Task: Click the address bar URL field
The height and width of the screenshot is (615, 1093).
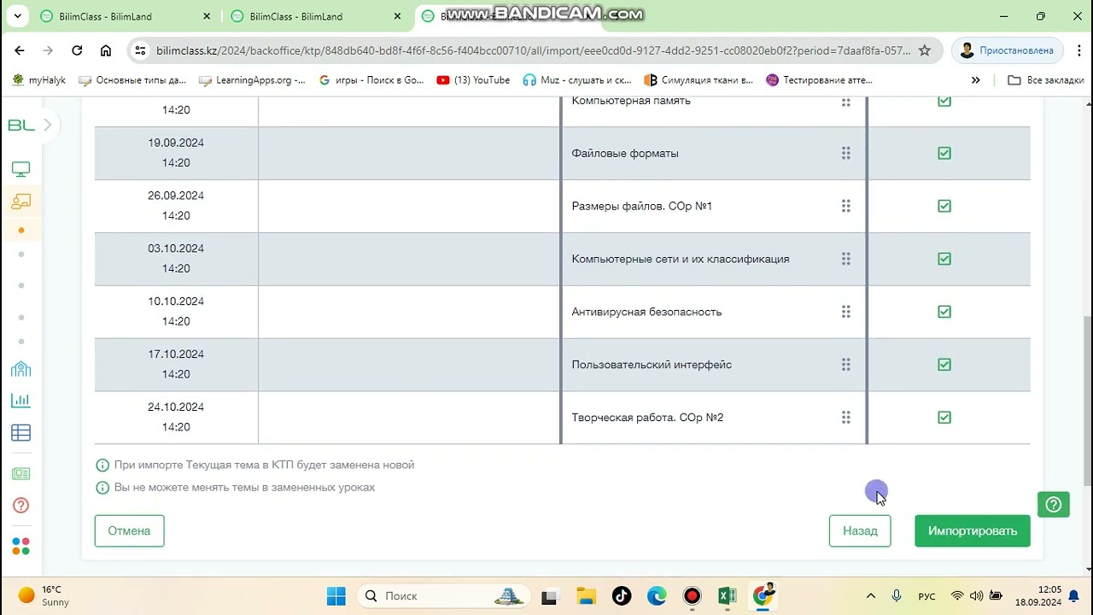Action: 534,50
